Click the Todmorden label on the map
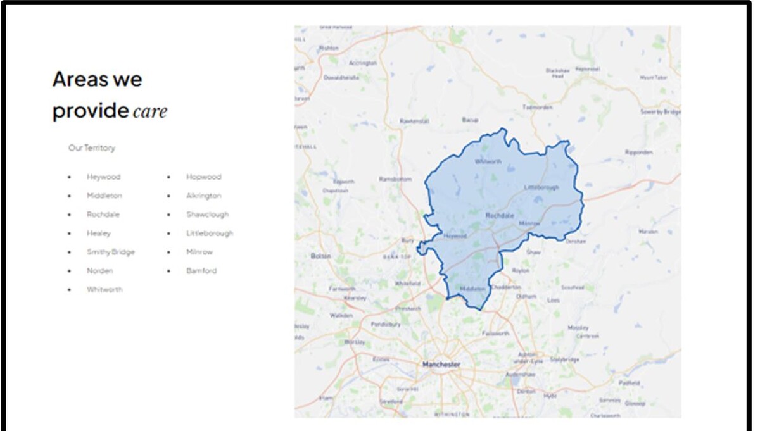This screenshot has width=760, height=431. coord(537,108)
